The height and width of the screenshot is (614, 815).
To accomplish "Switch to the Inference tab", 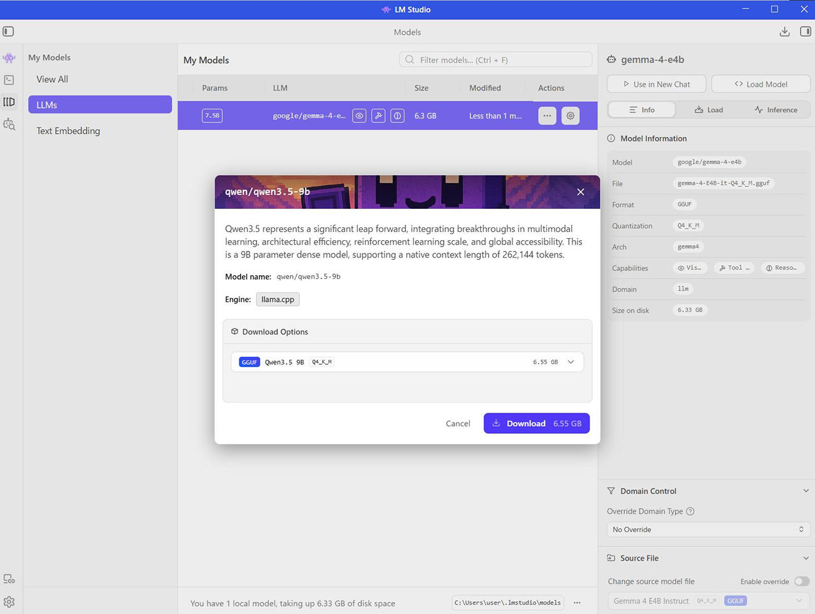I will (776, 110).
